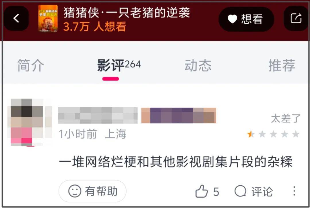Image resolution: width=310 pixels, height=208 pixels.
Task: Tap the smiley face in 有帮助
Action: (x=75, y=191)
